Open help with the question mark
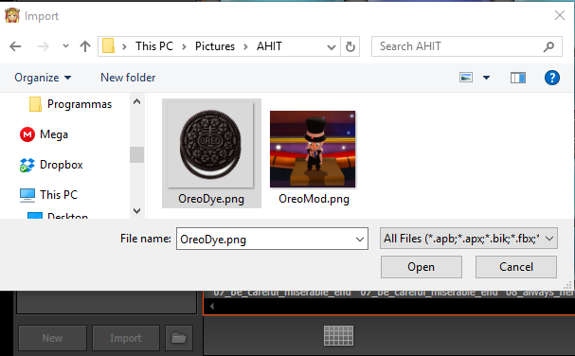The image size is (575, 356). click(x=552, y=78)
